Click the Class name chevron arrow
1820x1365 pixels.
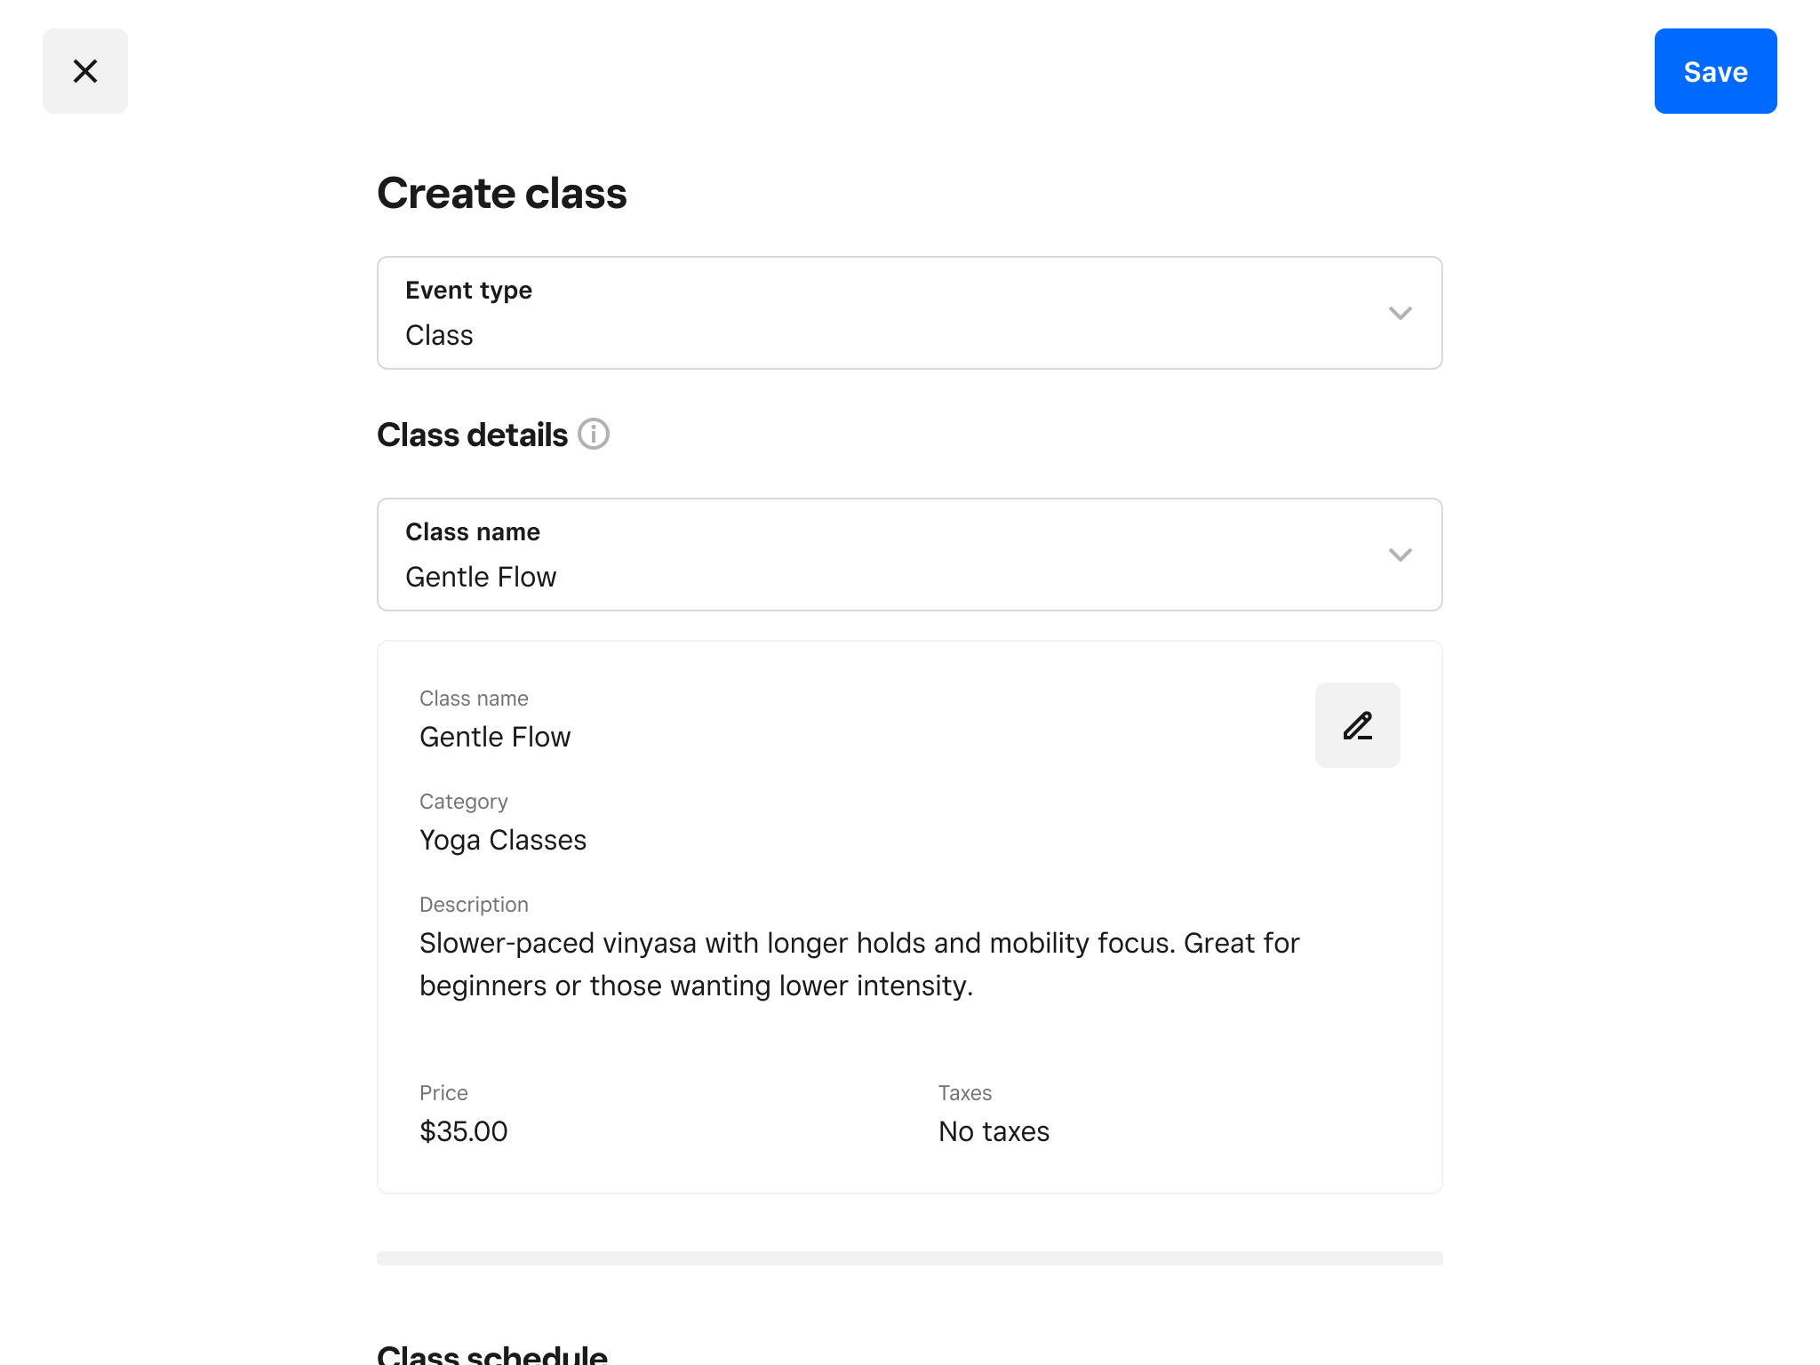[x=1400, y=555]
